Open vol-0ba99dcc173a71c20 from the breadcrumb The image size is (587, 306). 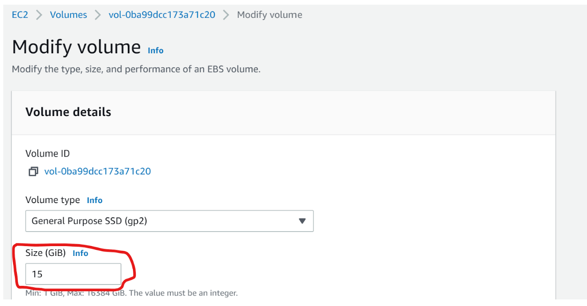point(161,15)
